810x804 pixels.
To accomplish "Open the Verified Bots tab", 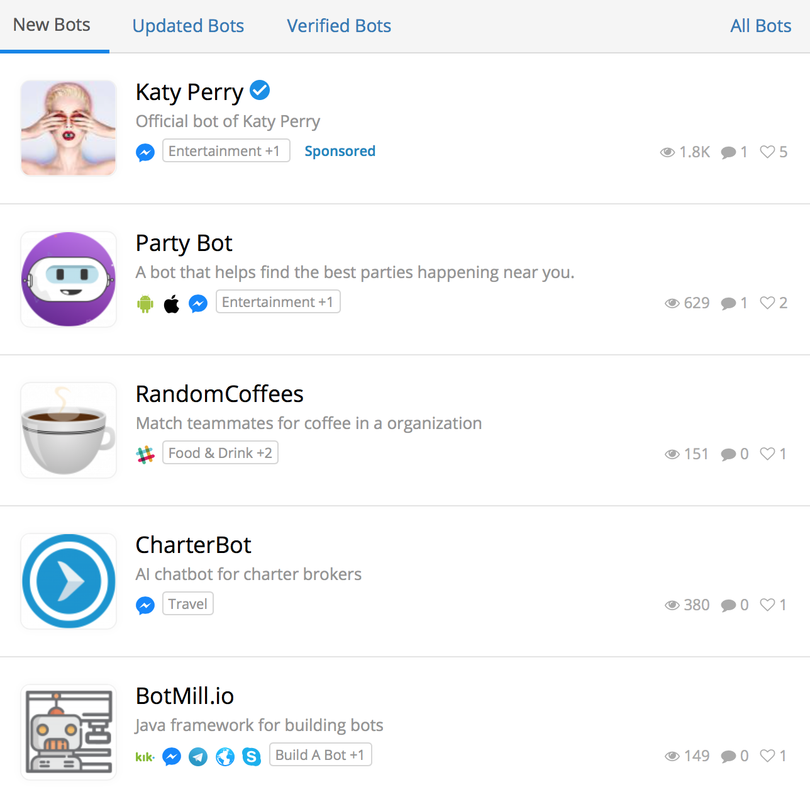I will click(338, 26).
